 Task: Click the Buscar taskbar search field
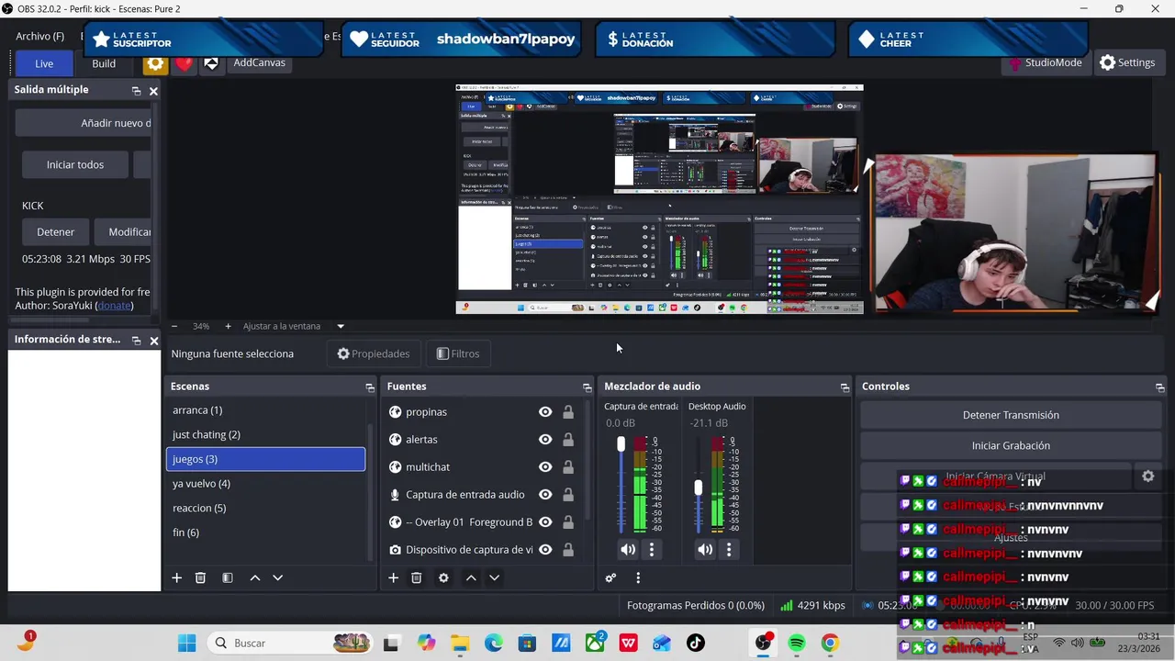(x=290, y=643)
